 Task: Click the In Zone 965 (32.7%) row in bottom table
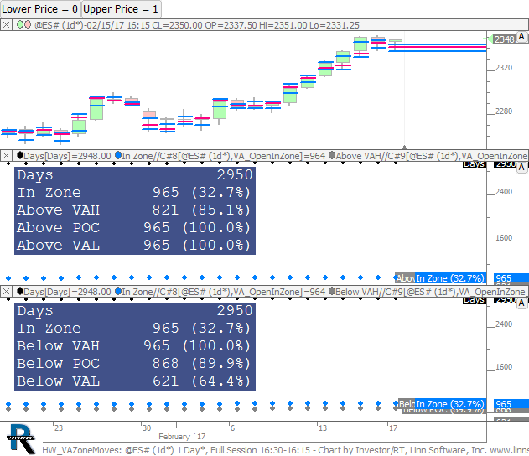[x=135, y=329]
